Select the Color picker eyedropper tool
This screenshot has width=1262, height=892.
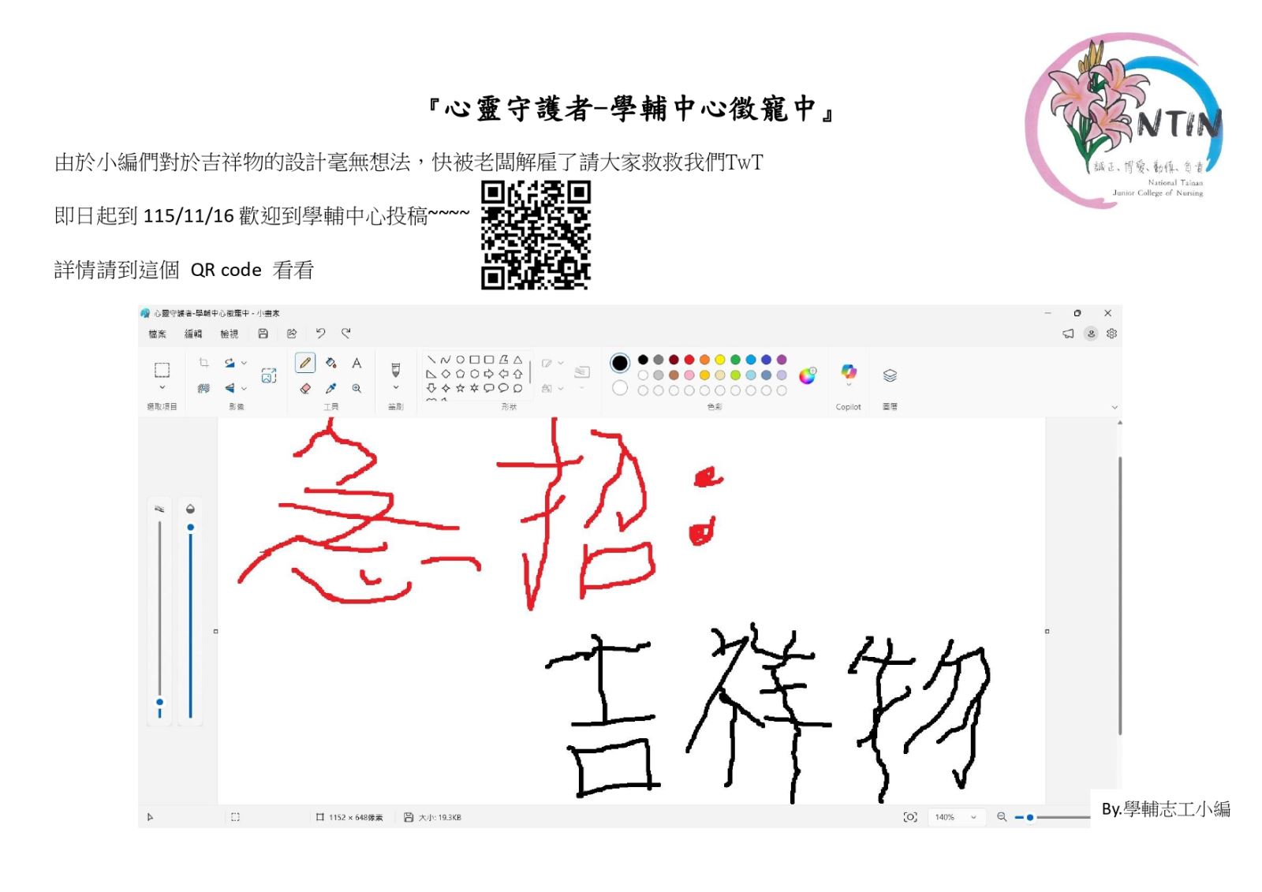coord(331,388)
